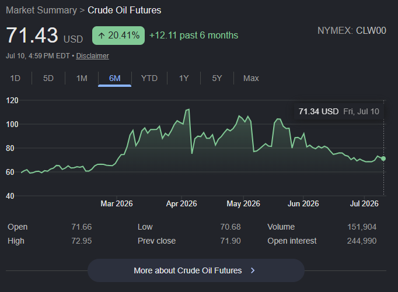The image size is (398, 292).
Task: Open the Max range chart
Action: coord(251,78)
